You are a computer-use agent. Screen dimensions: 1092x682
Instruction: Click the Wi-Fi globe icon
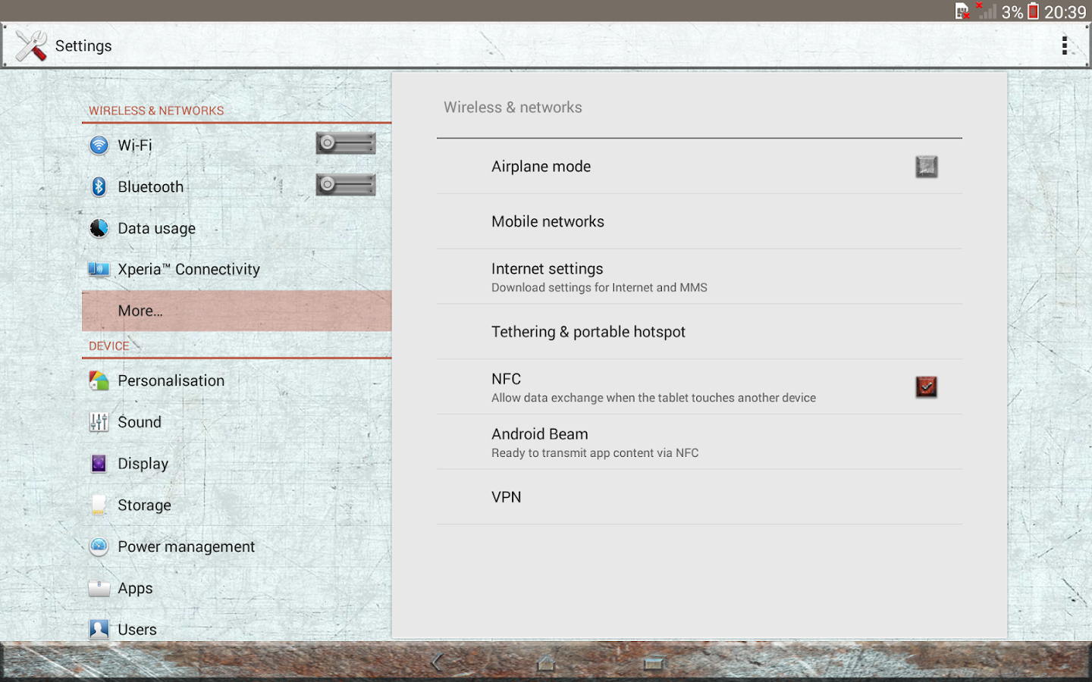pos(99,145)
